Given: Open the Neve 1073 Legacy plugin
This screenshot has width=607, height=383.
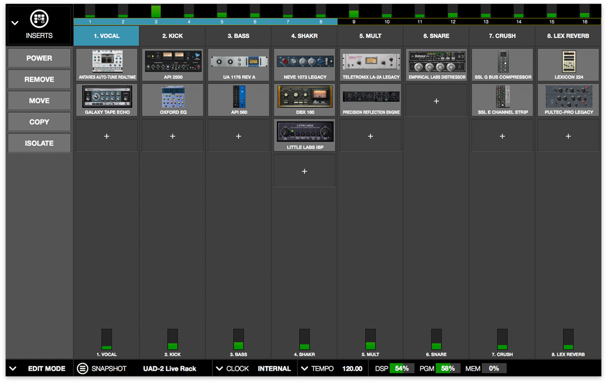Looking at the screenshot, I should pyautogui.click(x=305, y=65).
